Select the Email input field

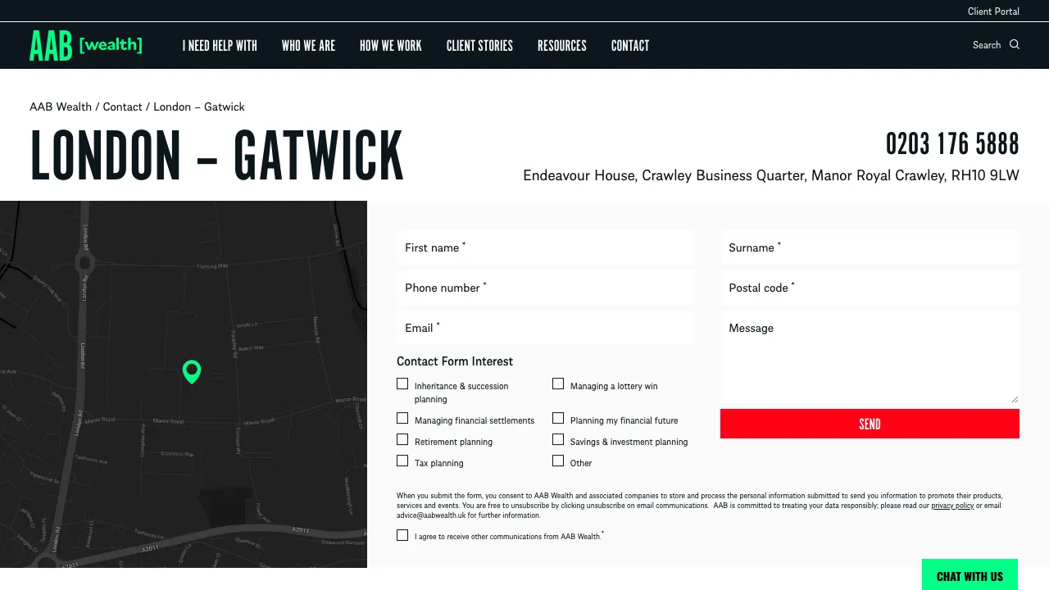tap(546, 328)
